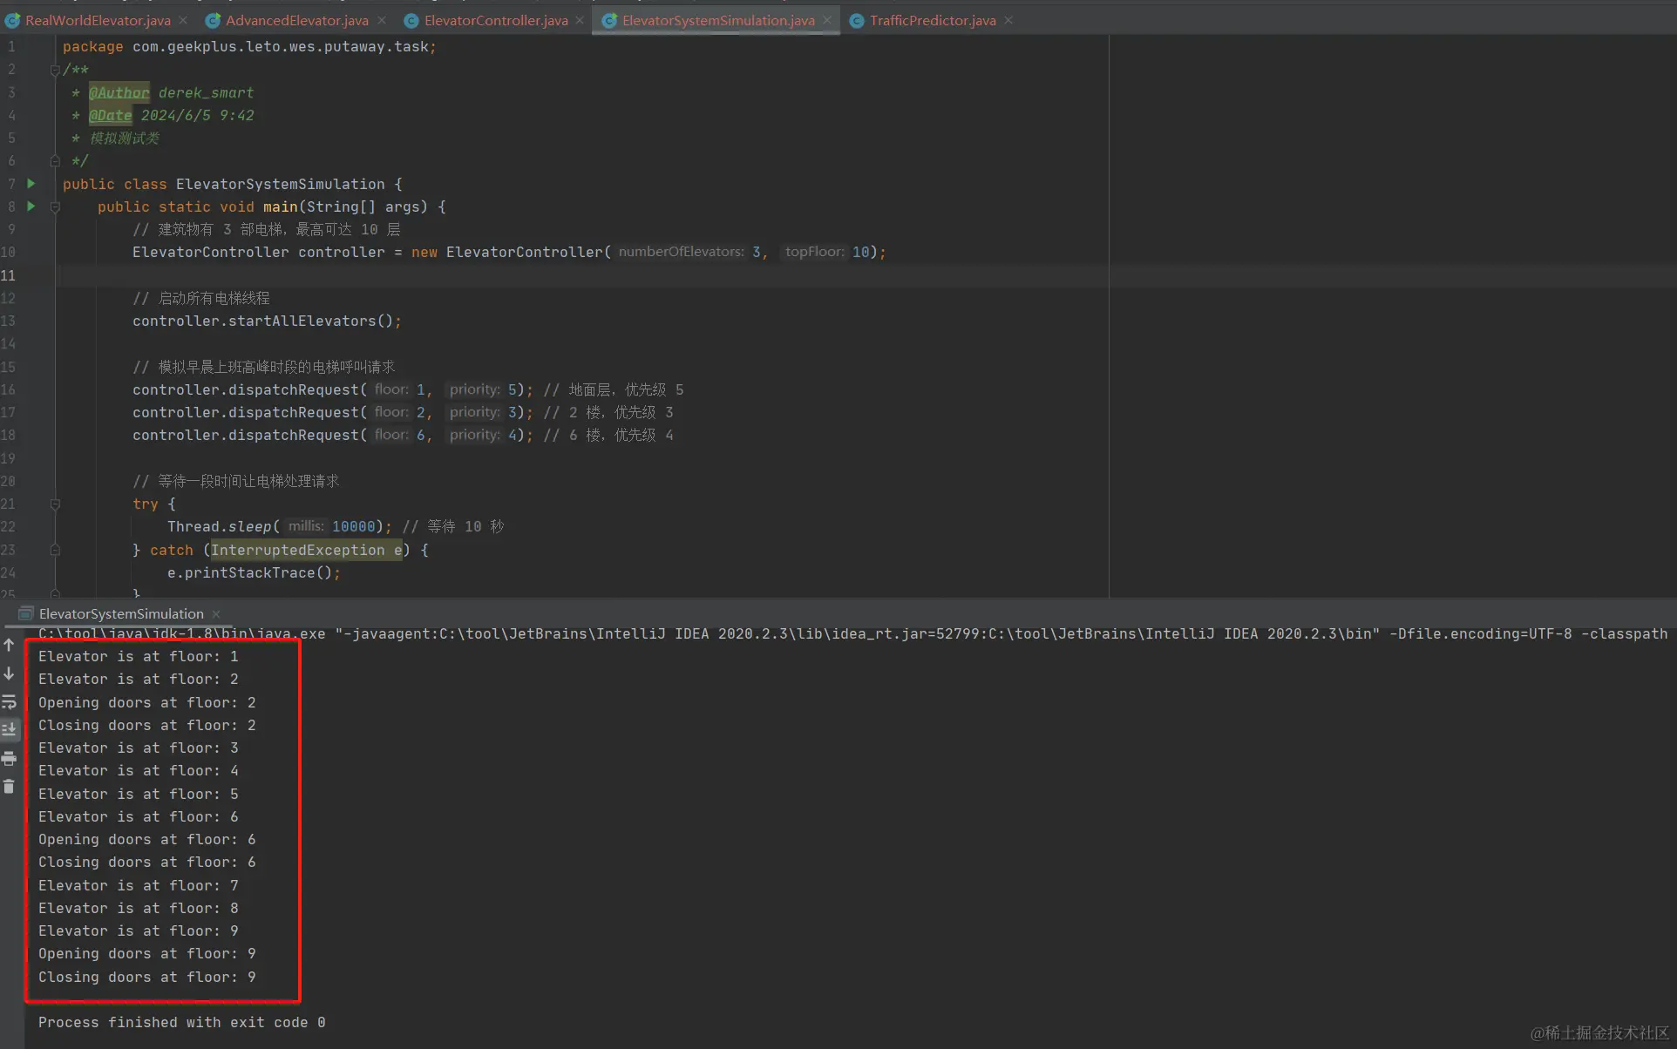Click the Up the Stack Trace arrow
The image size is (1677, 1049).
[x=9, y=645]
